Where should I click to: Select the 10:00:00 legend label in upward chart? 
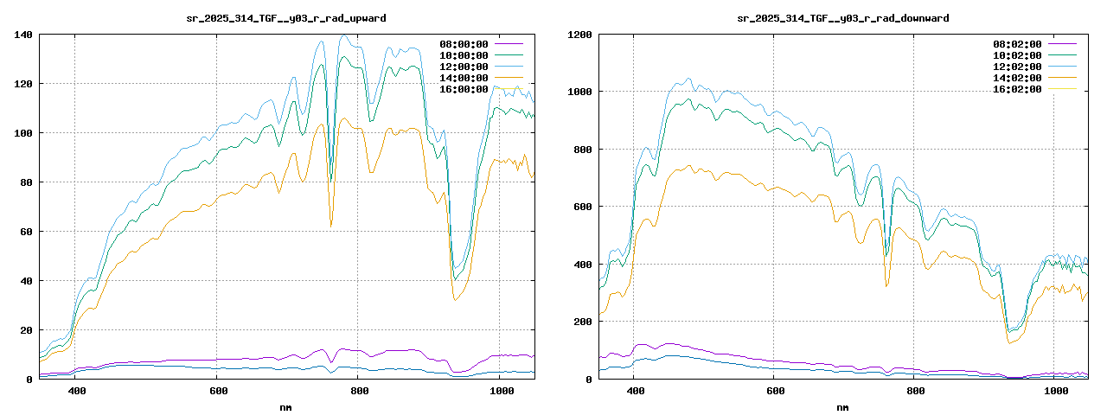(x=464, y=55)
